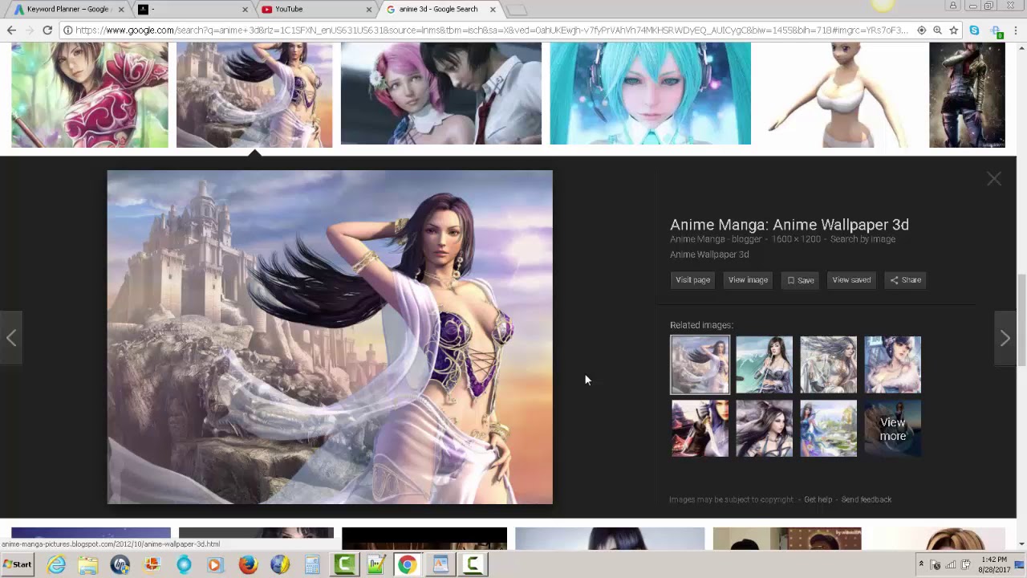This screenshot has width=1027, height=578.
Task: Open Windows Media Player taskbar icon
Action: tap(214, 564)
